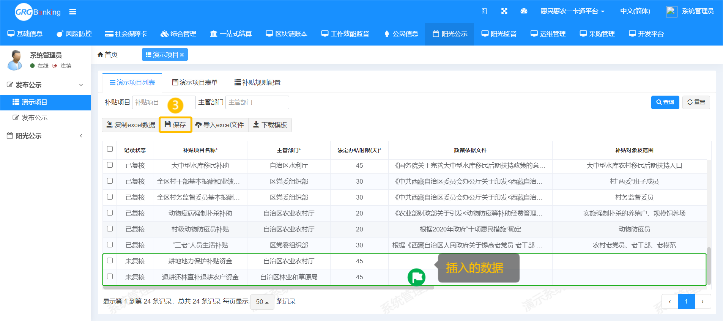Select the 阳光公示 top menu

coord(450,34)
